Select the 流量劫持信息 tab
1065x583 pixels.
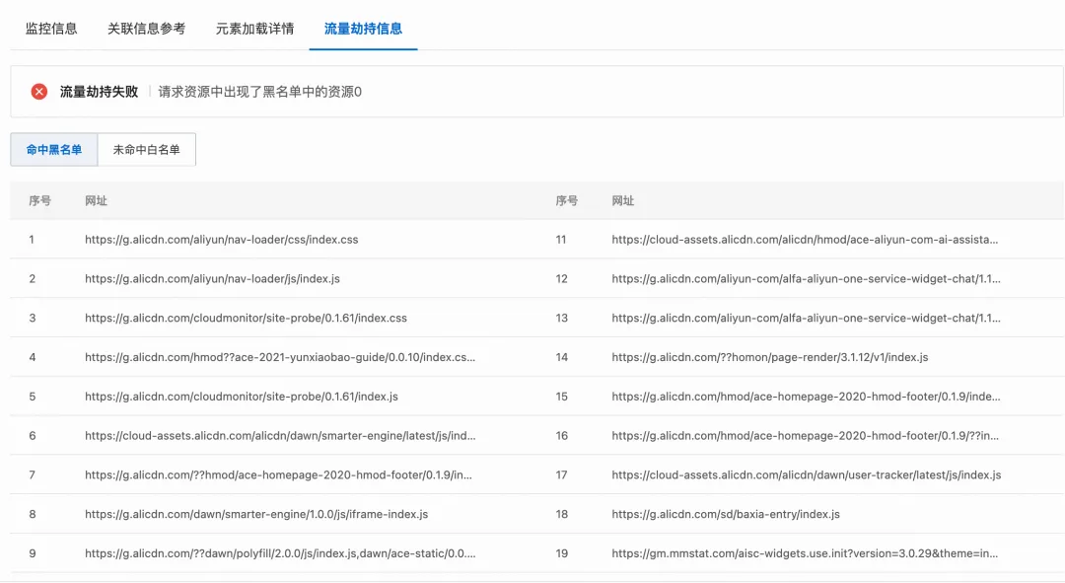click(x=363, y=29)
